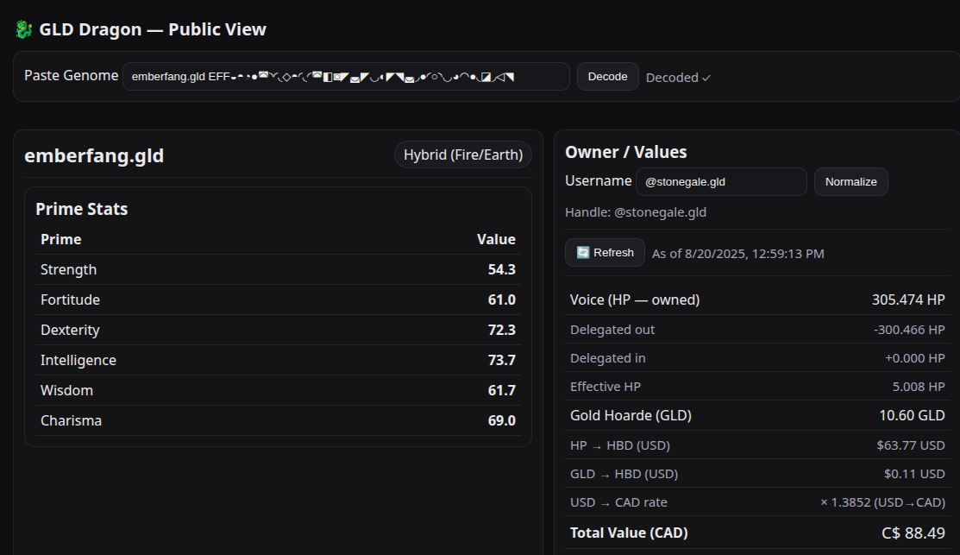960x555 pixels.
Task: Click the green dragon logo icon
Action: [23, 29]
